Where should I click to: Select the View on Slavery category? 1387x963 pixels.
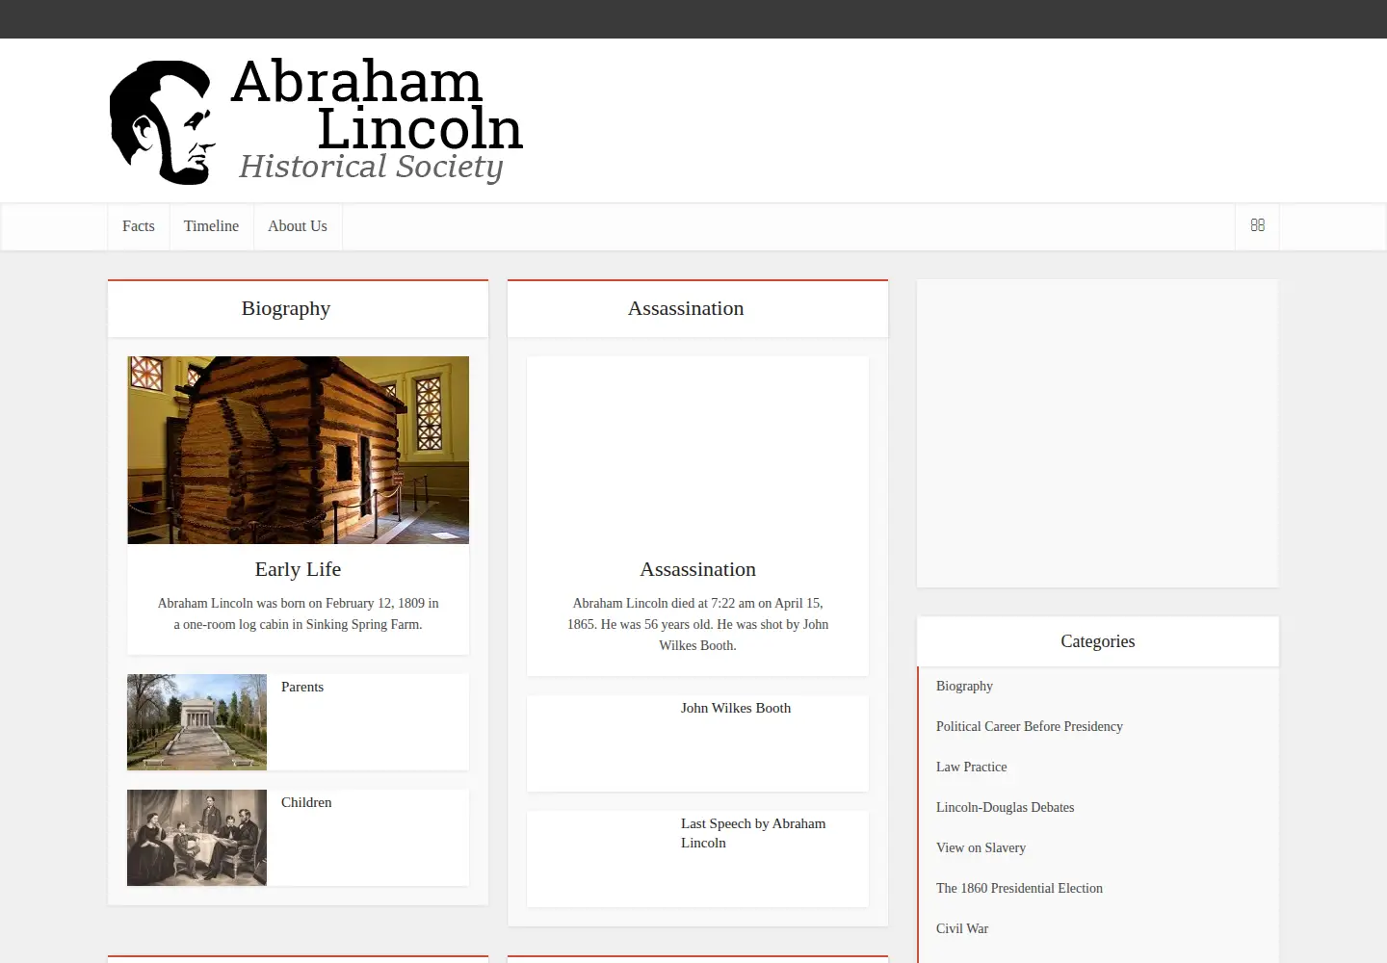click(981, 847)
